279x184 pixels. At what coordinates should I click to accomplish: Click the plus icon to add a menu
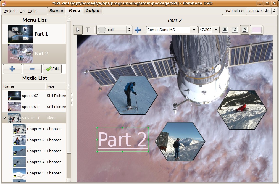pyautogui.click(x=12, y=69)
